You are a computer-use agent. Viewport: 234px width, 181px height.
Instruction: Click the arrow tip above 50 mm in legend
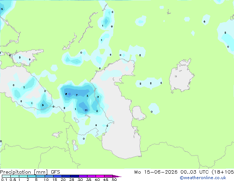(117, 176)
